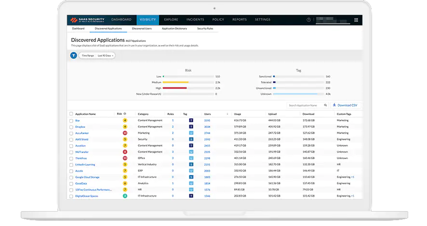Switch to Security Rules sub-tab
Image resolution: width=427 pixels, height=226 pixels.
click(x=205, y=28)
